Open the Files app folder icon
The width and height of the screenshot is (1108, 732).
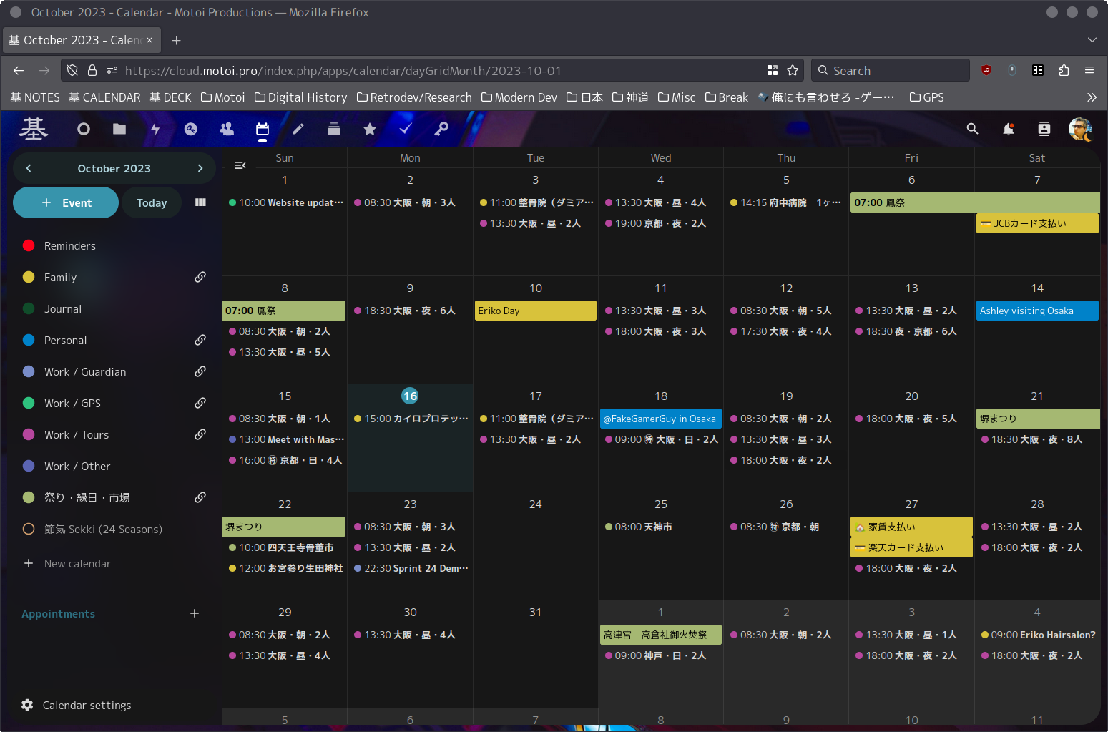[119, 129]
